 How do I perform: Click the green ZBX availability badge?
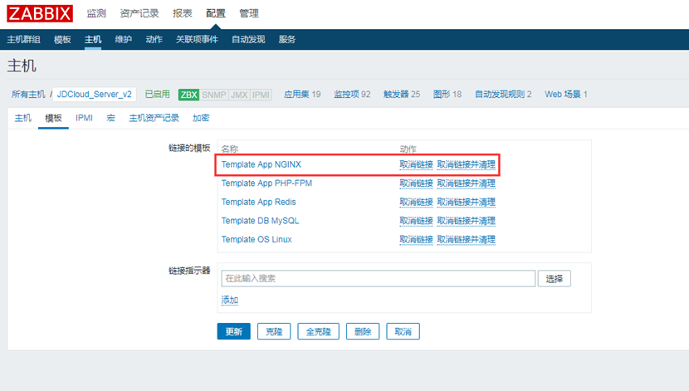pos(189,95)
